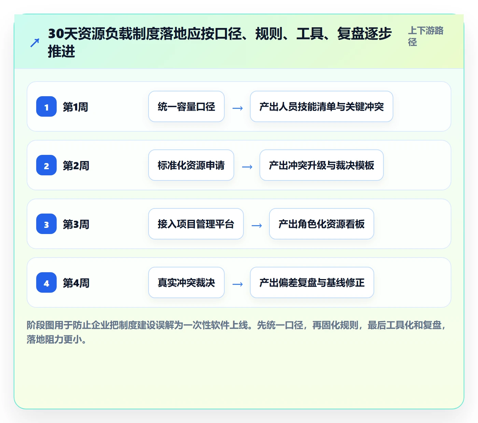Click the diagonal arrow icon beside the title
The height and width of the screenshot is (423, 478).
coord(34,43)
